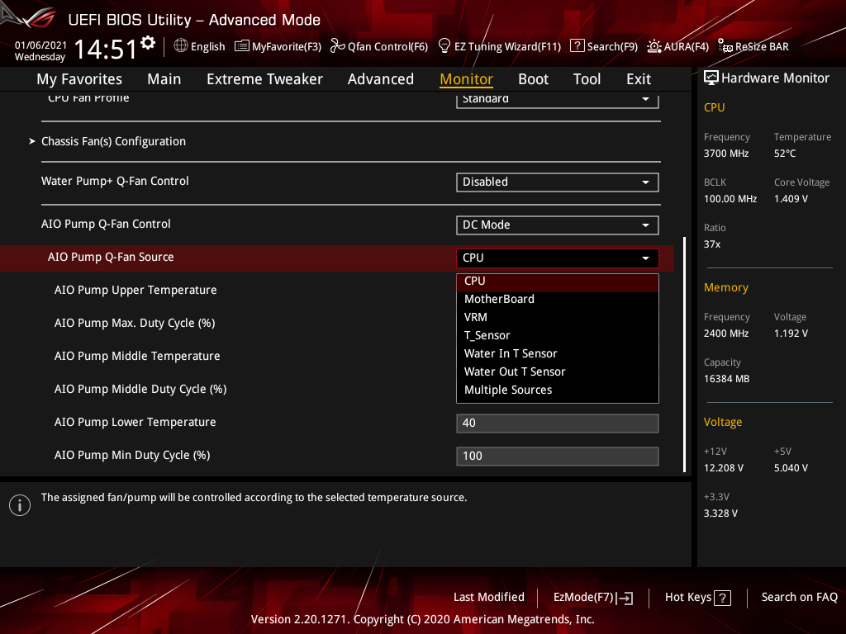Click AIO Pump Min Duty Cycle field
846x634 pixels.
coord(558,456)
